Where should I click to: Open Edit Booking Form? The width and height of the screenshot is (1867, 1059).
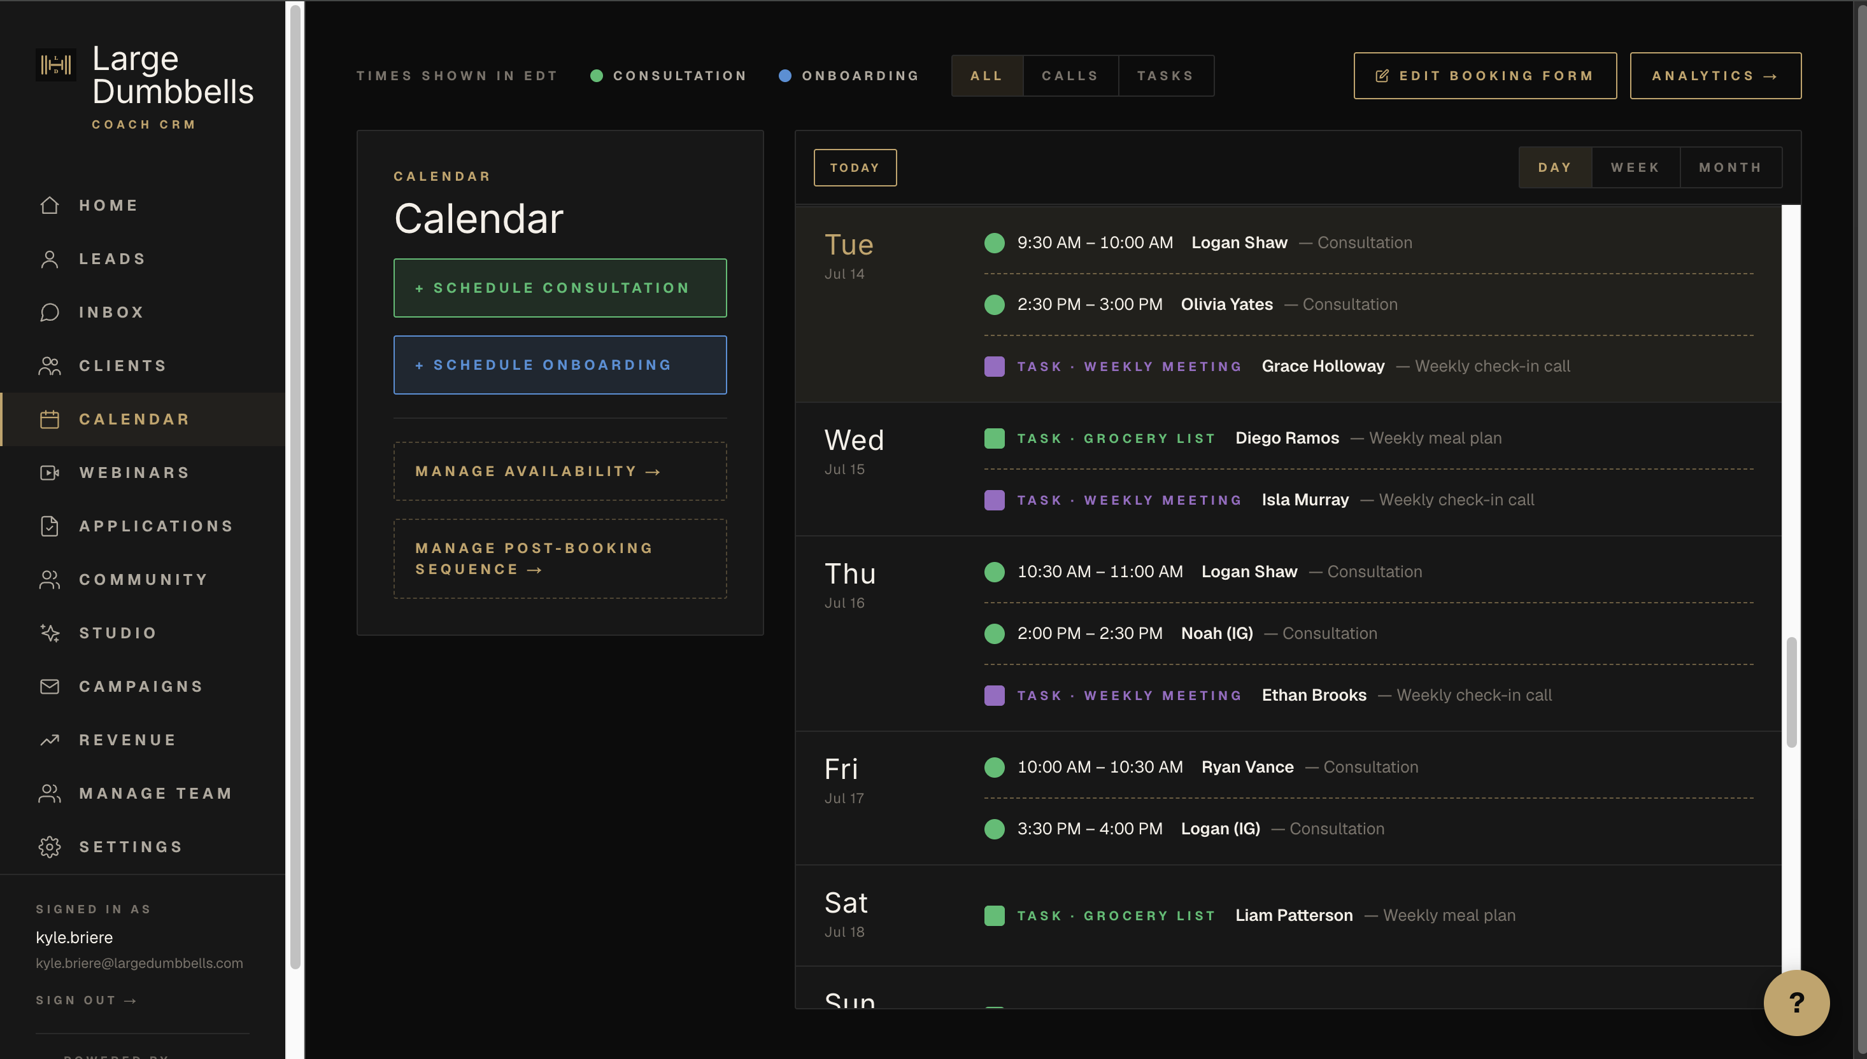[1485, 76]
